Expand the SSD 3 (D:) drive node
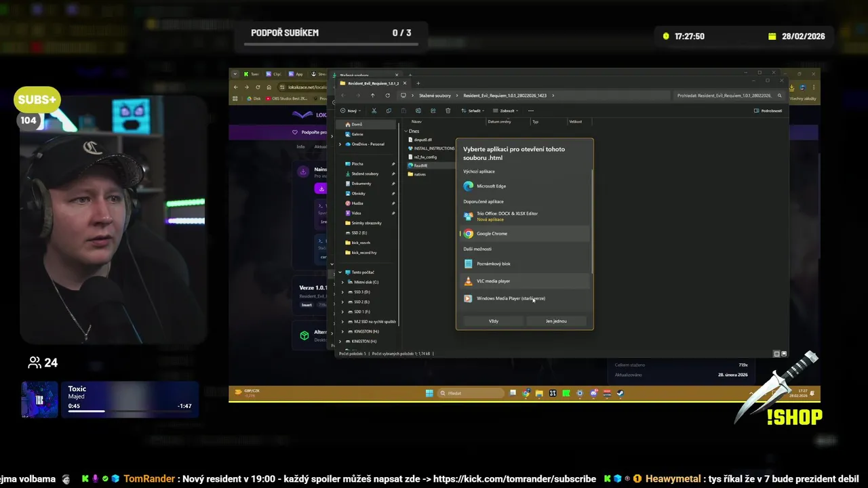This screenshot has width=868, height=488. (x=343, y=292)
